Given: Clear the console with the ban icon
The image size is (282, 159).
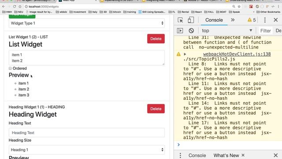Looking at the screenshot, I should (x=191, y=30).
